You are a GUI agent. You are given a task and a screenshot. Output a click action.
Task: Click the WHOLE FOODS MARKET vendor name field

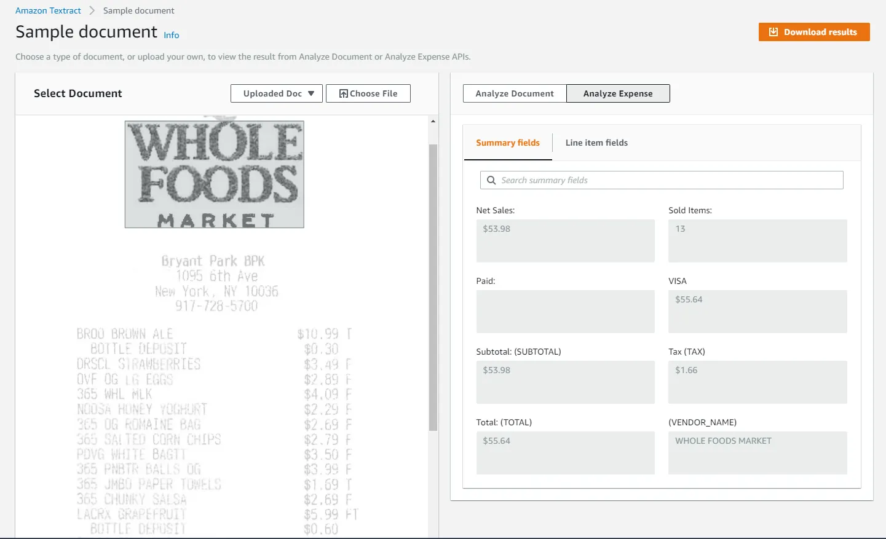click(757, 453)
